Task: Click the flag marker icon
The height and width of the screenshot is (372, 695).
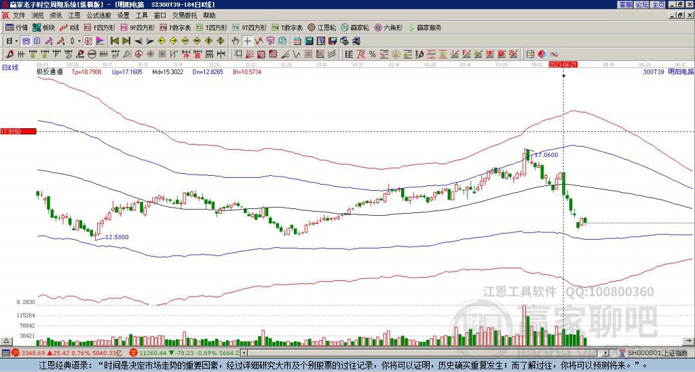Action: [x=100, y=41]
